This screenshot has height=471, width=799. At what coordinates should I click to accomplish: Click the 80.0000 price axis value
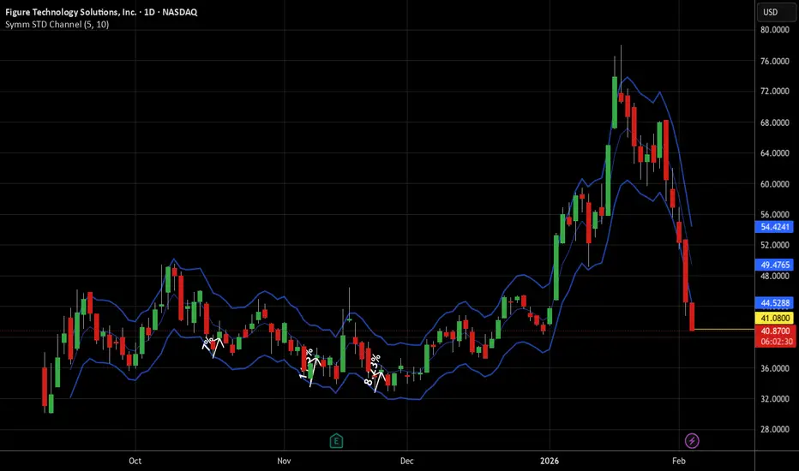[774, 30]
